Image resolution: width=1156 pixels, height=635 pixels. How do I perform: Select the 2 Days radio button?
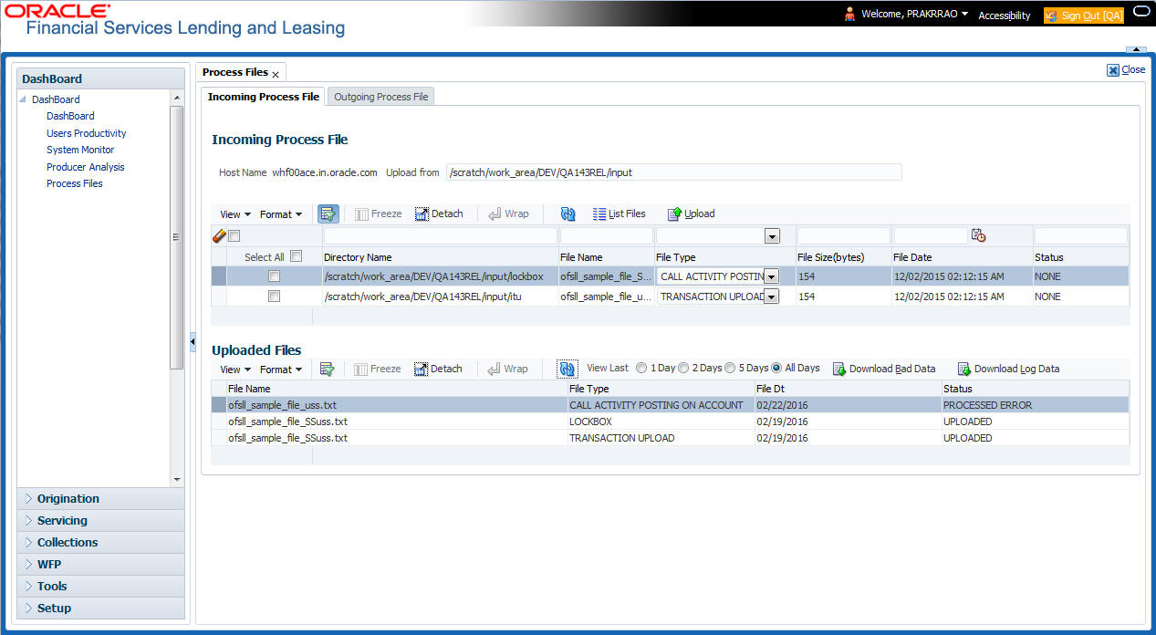683,368
